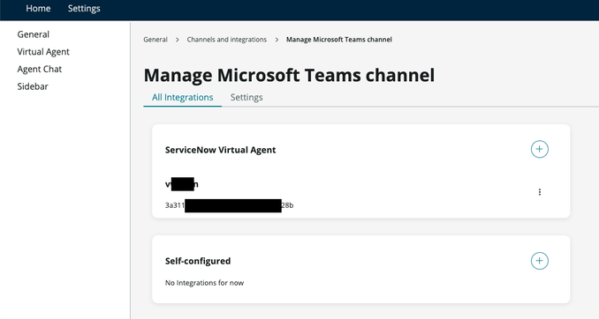Switch to the Settings tab under the page heading
This screenshot has height=319, width=599.
point(246,97)
